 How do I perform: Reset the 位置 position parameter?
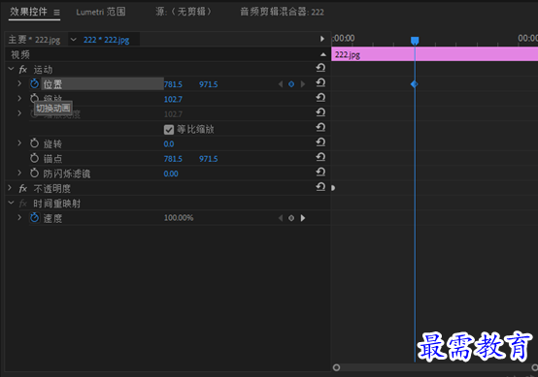pyautogui.click(x=320, y=82)
